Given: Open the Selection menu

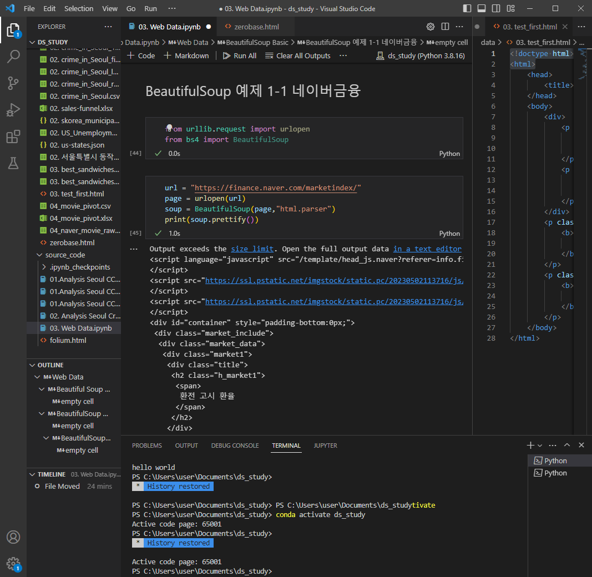Looking at the screenshot, I should pyautogui.click(x=79, y=8).
